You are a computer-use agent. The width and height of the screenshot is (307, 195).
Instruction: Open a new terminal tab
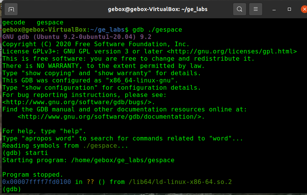[11, 9]
